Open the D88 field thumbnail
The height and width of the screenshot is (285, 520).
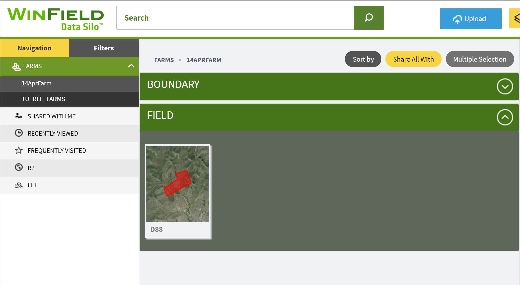(x=177, y=184)
